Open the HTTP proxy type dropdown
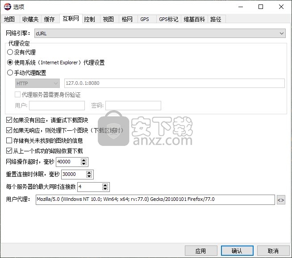The width and height of the screenshot is (292, 258). (x=38, y=83)
